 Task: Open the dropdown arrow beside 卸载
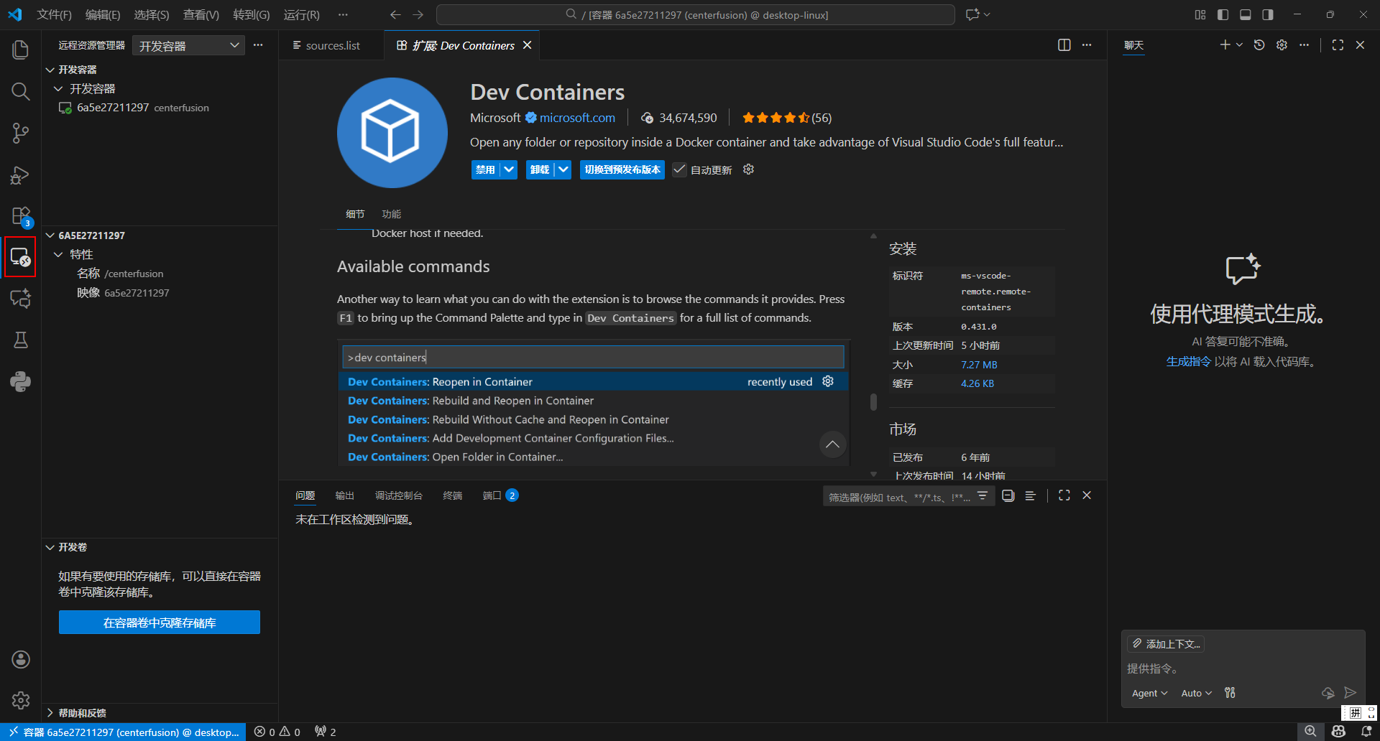click(563, 169)
